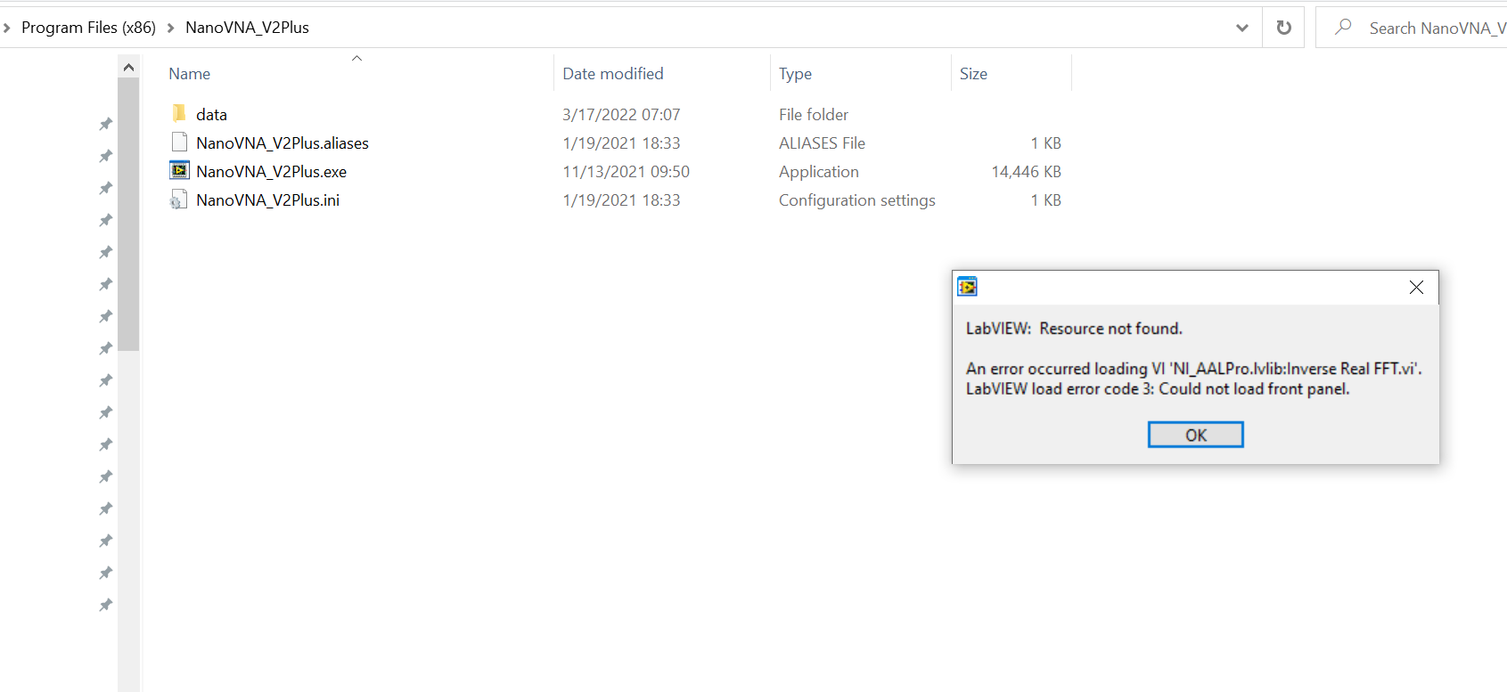Navigate to Program Files (x86) breadcrumb
1507x692 pixels.
point(88,28)
